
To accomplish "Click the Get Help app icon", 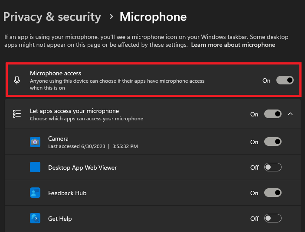I will point(35,219).
